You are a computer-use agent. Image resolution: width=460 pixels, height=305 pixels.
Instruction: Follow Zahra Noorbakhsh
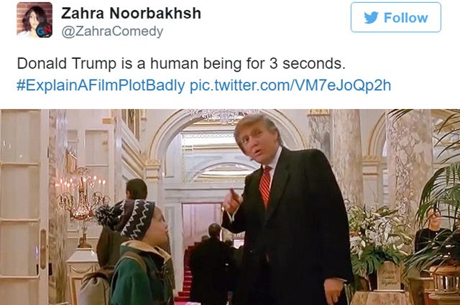(396, 17)
